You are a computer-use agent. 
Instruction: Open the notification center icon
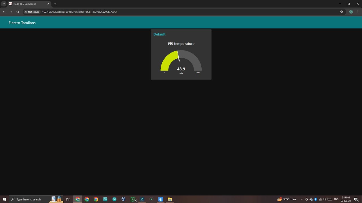(x=356, y=199)
